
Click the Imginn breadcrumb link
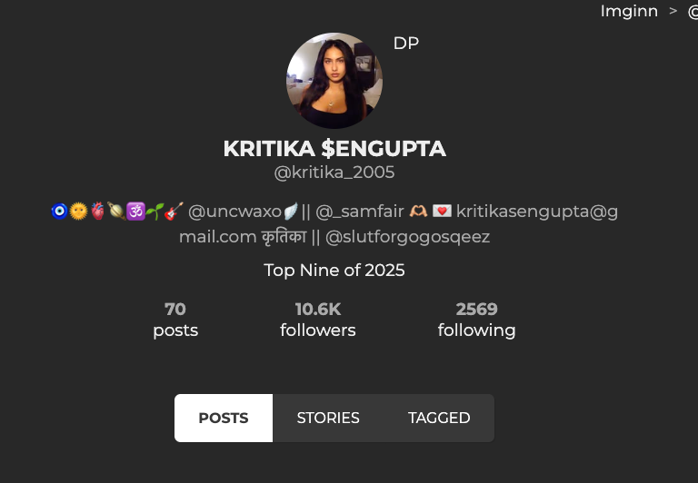(629, 11)
